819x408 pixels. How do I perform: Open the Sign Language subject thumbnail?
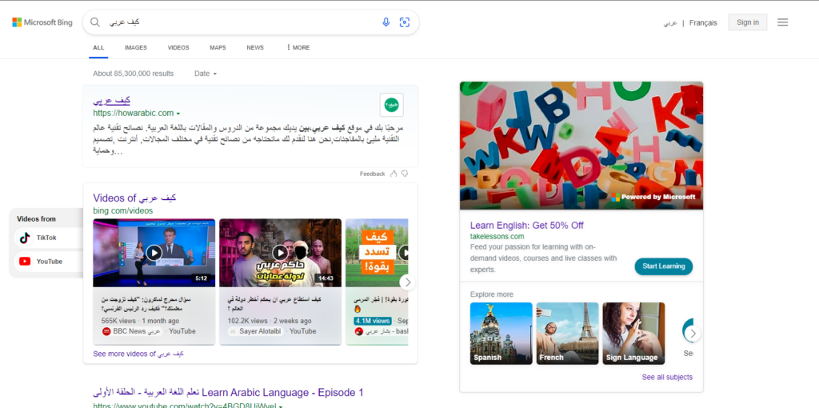(633, 334)
